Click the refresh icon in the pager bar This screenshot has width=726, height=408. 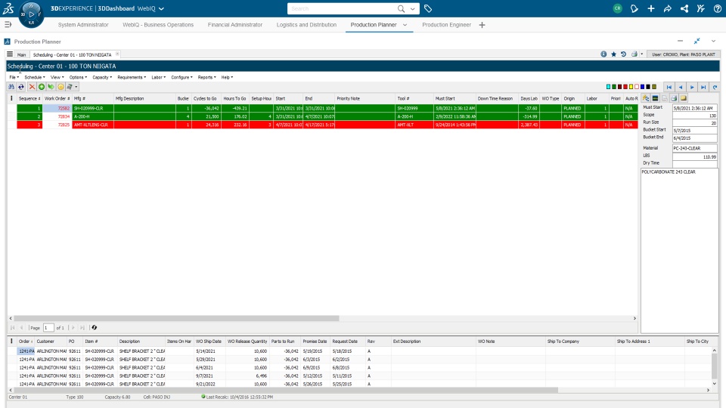[94, 327]
